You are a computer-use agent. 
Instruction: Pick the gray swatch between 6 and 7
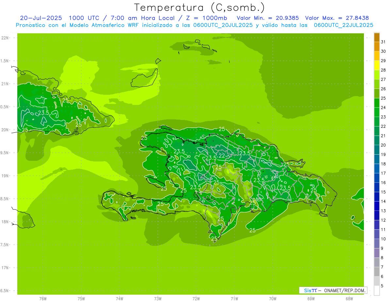click(377, 272)
